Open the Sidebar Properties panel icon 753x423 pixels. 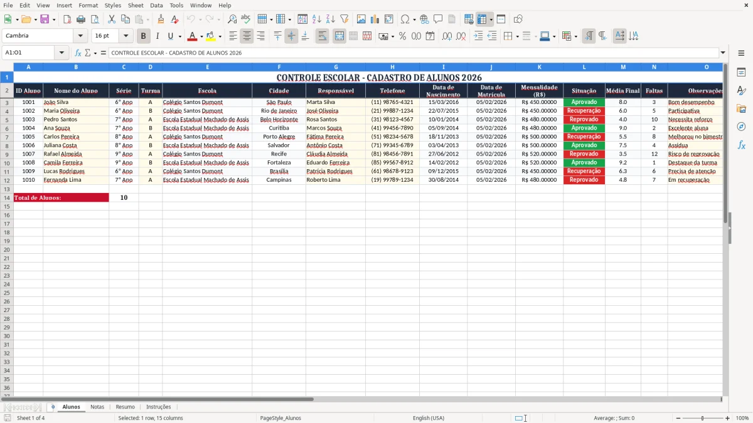(741, 73)
